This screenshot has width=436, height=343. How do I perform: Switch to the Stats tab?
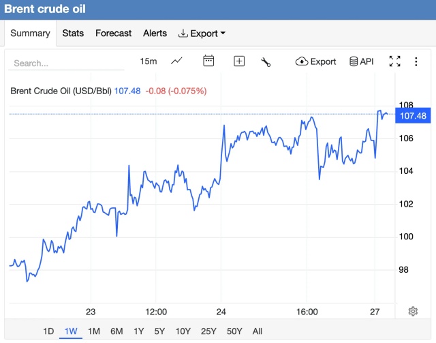pos(73,33)
